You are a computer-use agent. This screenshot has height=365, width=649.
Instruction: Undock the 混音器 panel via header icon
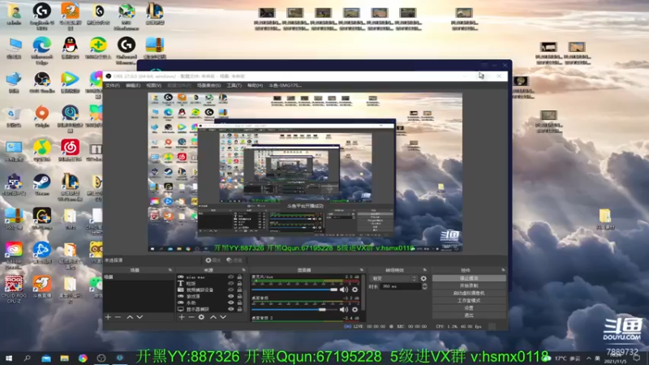(361, 270)
